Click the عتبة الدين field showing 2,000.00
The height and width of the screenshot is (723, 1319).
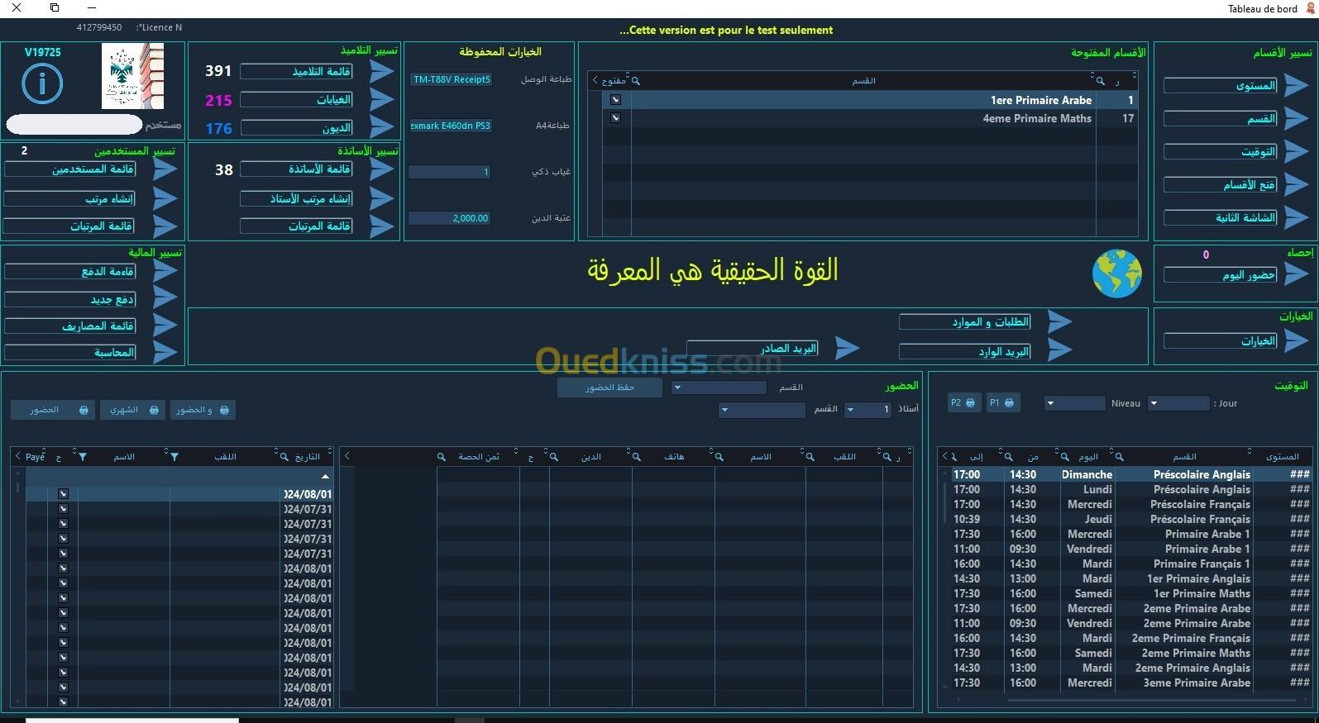pos(449,218)
